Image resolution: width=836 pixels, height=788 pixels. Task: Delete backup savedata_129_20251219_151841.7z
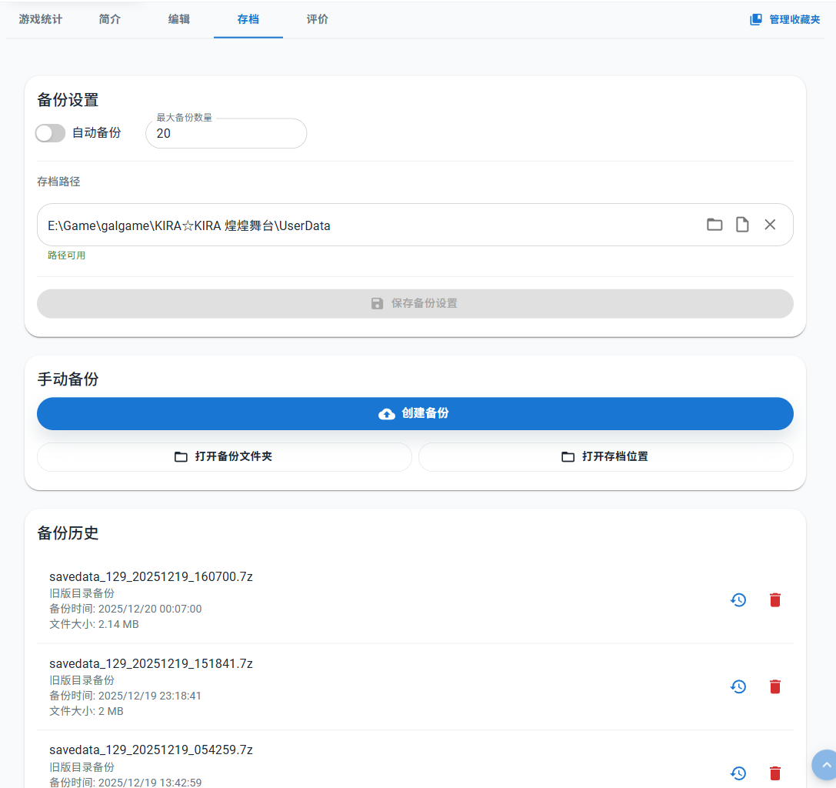775,686
